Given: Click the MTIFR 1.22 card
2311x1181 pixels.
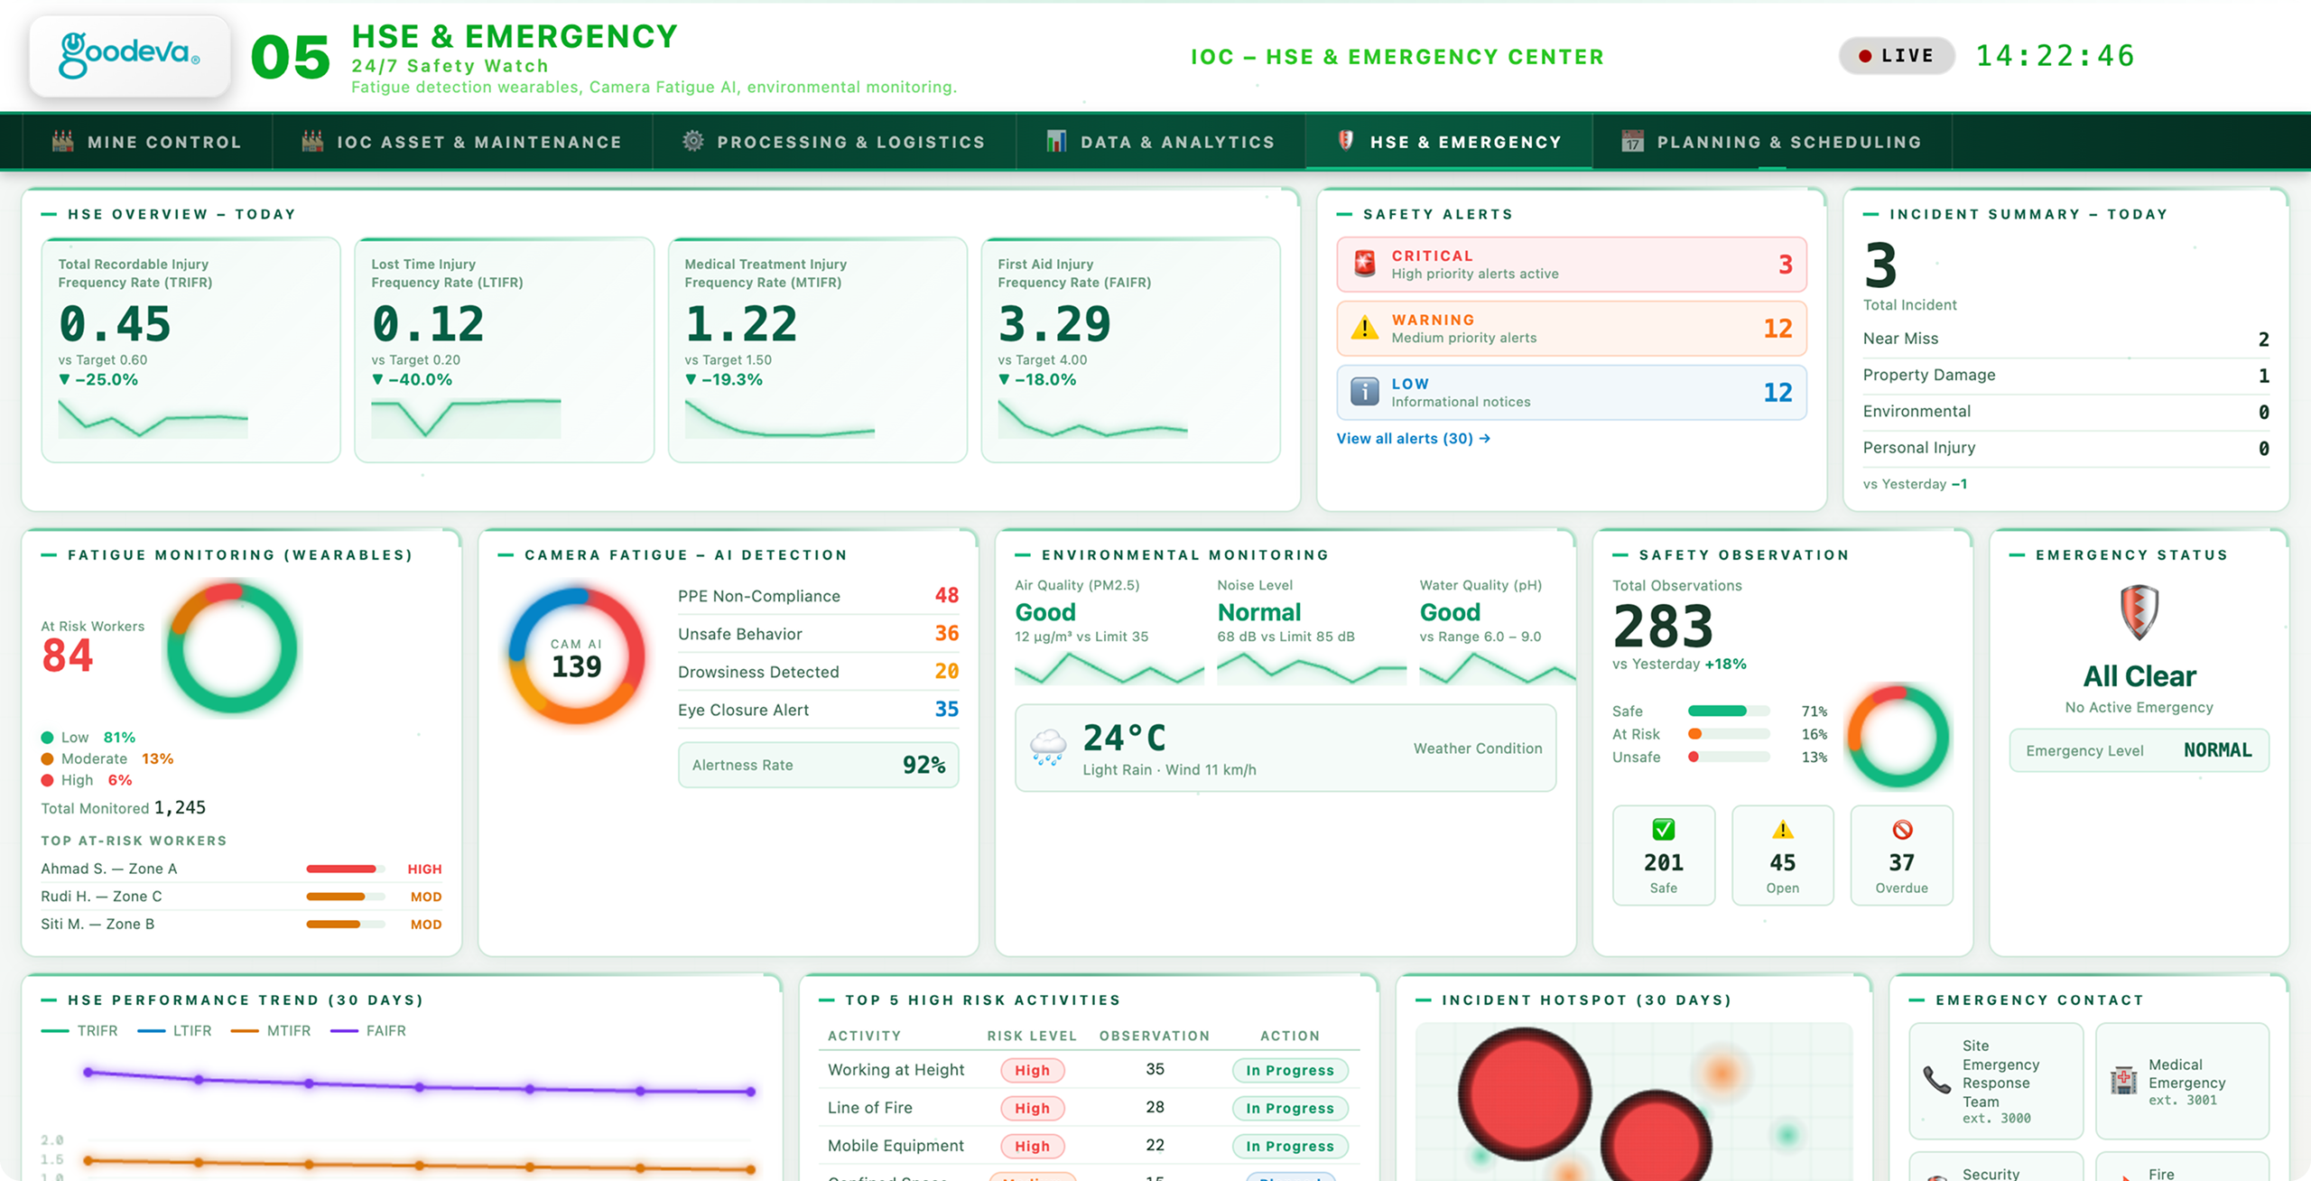Looking at the screenshot, I should tap(817, 350).
